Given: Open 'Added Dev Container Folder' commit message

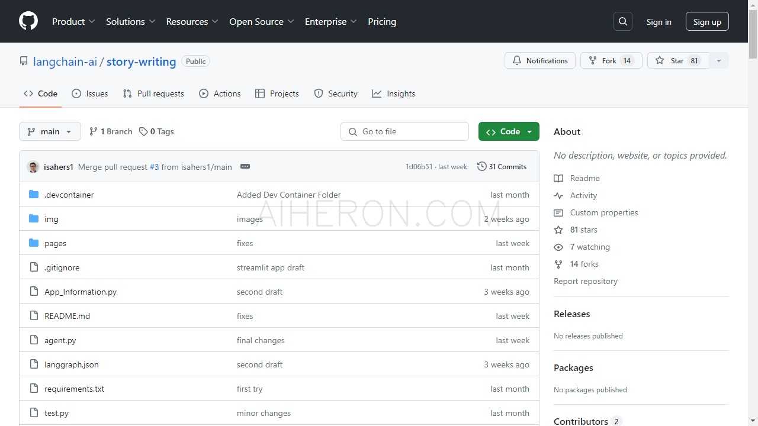Looking at the screenshot, I should (x=289, y=195).
